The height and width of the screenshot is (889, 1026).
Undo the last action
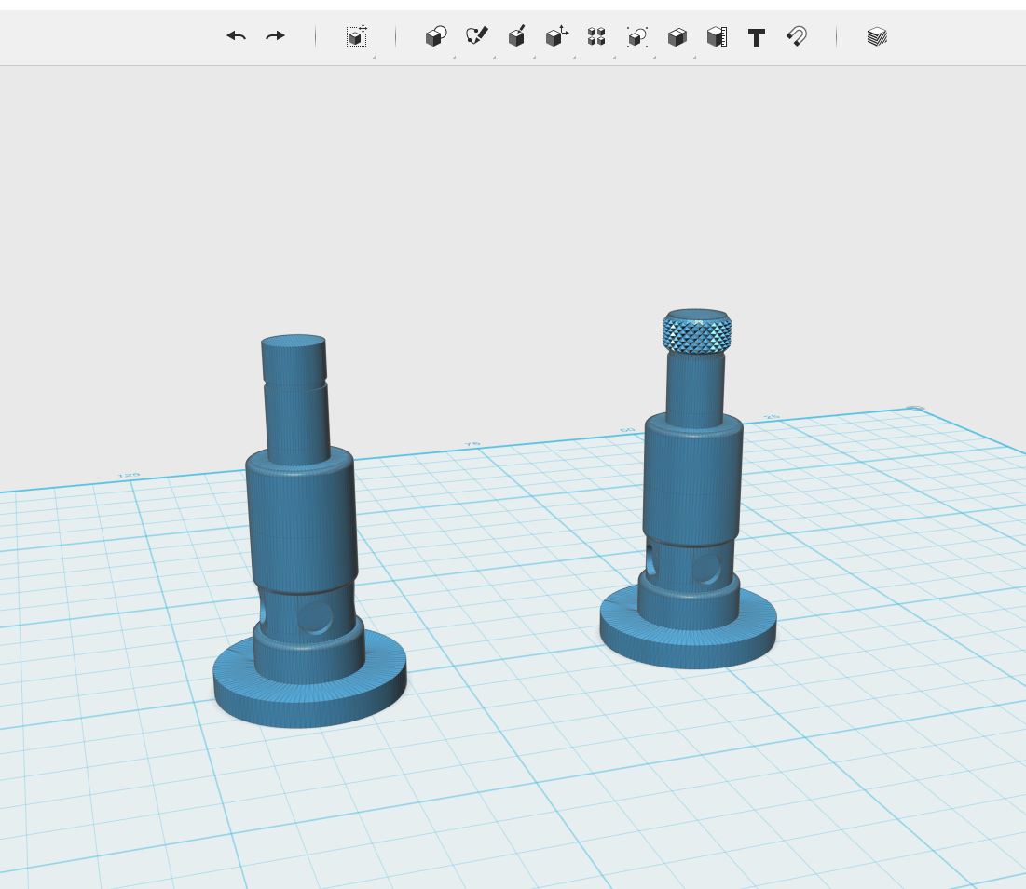pyautogui.click(x=236, y=36)
